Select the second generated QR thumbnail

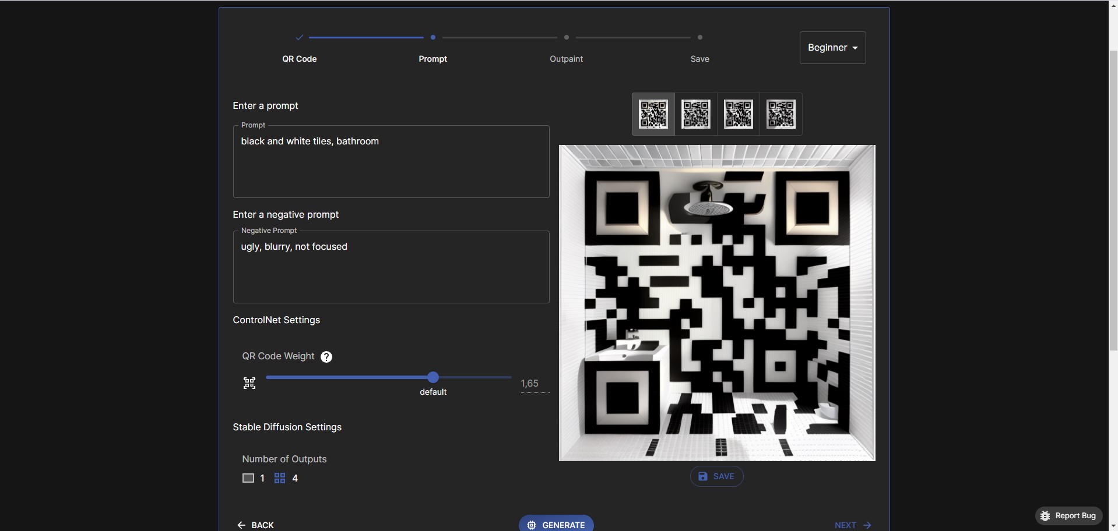coord(696,114)
